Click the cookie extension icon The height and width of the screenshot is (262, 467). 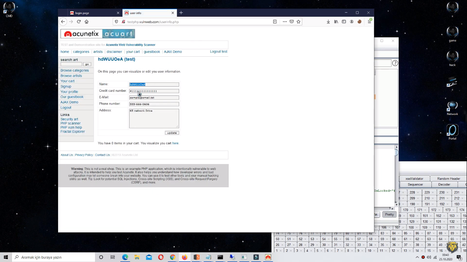pos(360,21)
